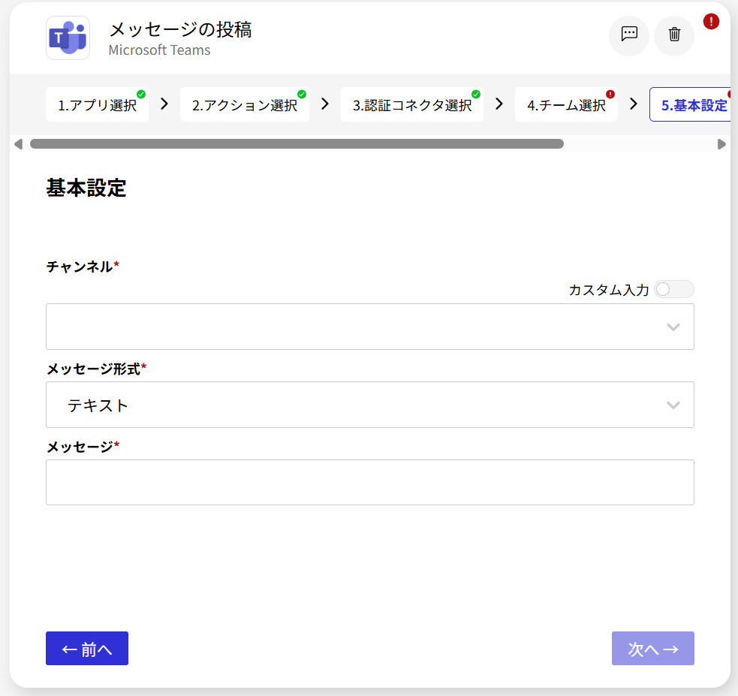
Task: Click the chevron after 4.チーム選択 step
Action: pyautogui.click(x=634, y=104)
